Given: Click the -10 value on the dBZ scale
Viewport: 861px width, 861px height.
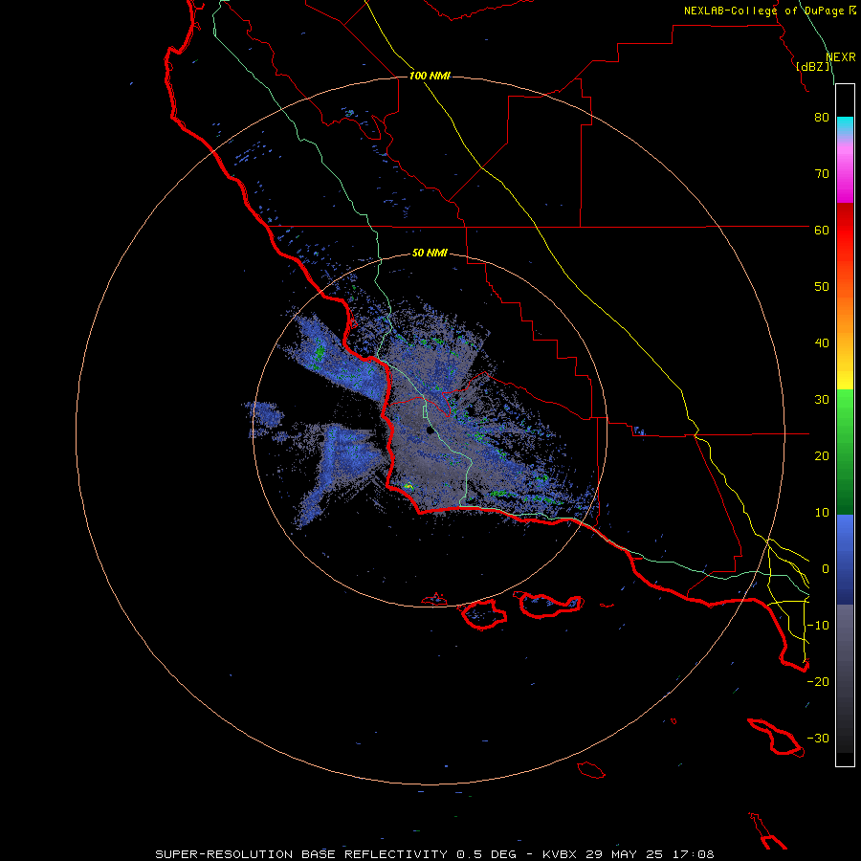Looking at the screenshot, I should [x=818, y=626].
